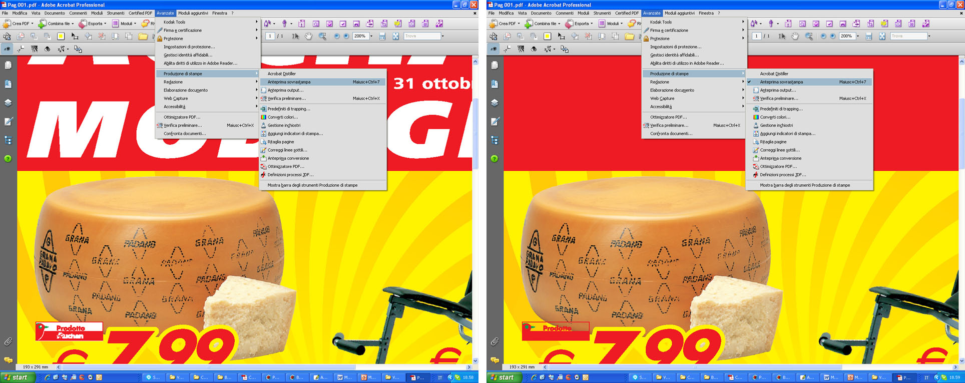Open Attachments paperclip panel in left window
Viewport: 965px width, 383px height.
[8, 341]
